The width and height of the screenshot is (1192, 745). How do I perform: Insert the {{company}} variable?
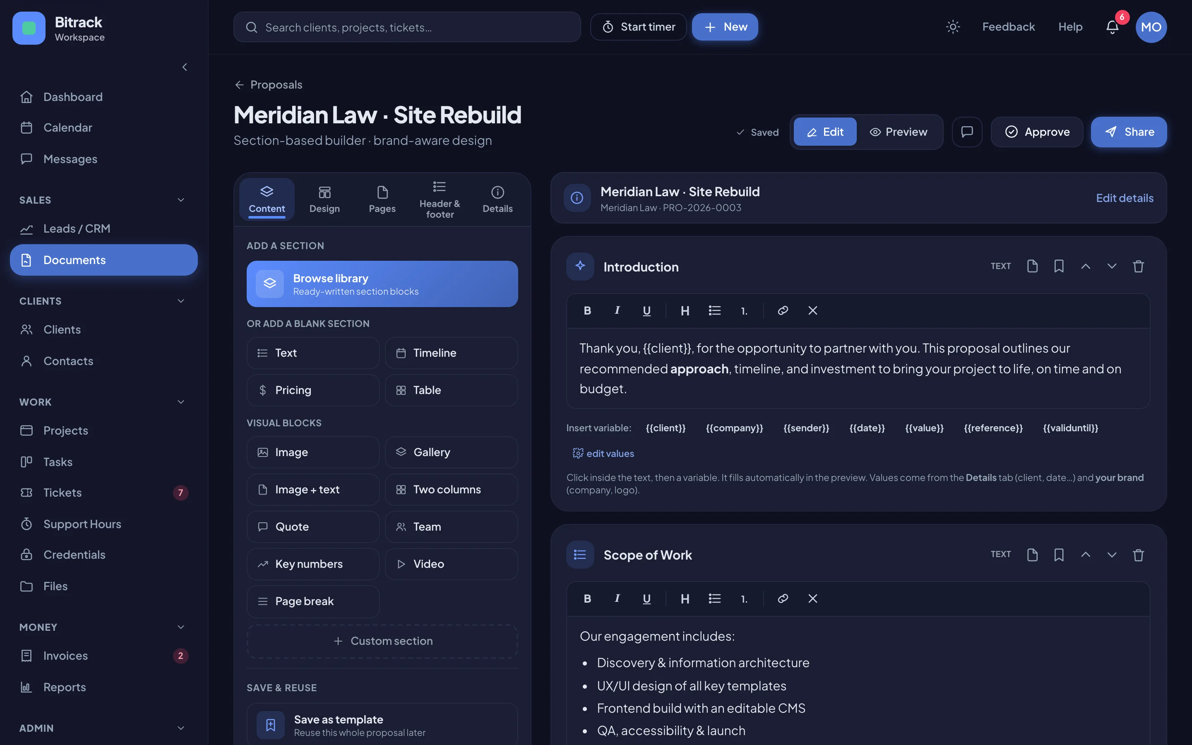[734, 428]
